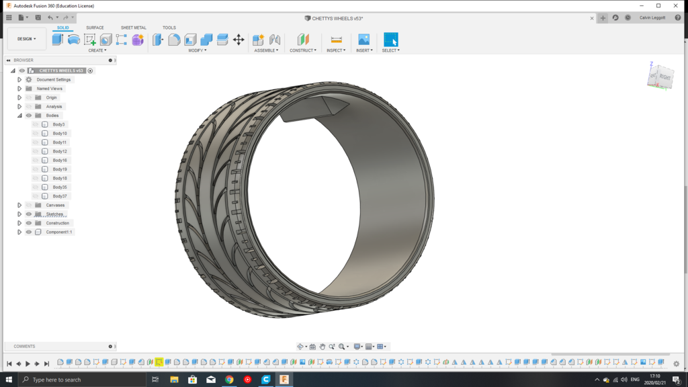The width and height of the screenshot is (688, 387).
Task: Open the New Component icon under Assemble
Action: (259, 39)
